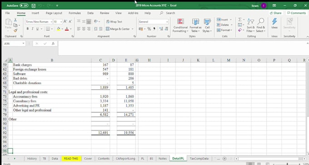Viewport: 309px width, 165px height.
Task: Click the Decrease Font Size icon
Action: point(70,22)
